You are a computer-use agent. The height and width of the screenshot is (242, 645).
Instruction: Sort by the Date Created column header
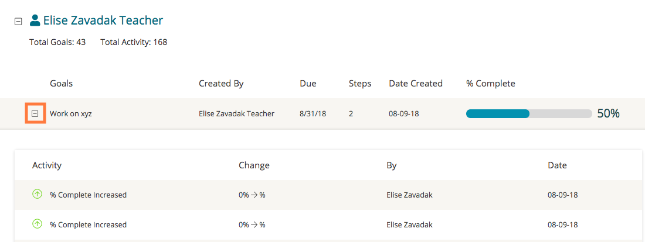tap(416, 84)
